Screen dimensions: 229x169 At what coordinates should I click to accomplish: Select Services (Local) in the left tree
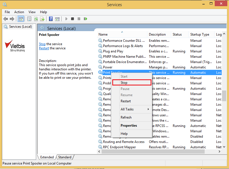coord(20,27)
